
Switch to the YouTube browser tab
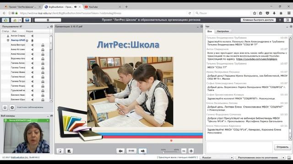[x=93, y=7]
